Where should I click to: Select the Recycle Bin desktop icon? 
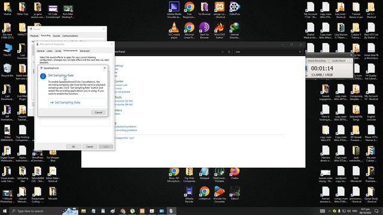[x=7, y=70]
